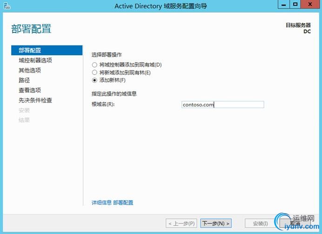
Task: Click the 下一步(N) button
Action: [216, 223]
